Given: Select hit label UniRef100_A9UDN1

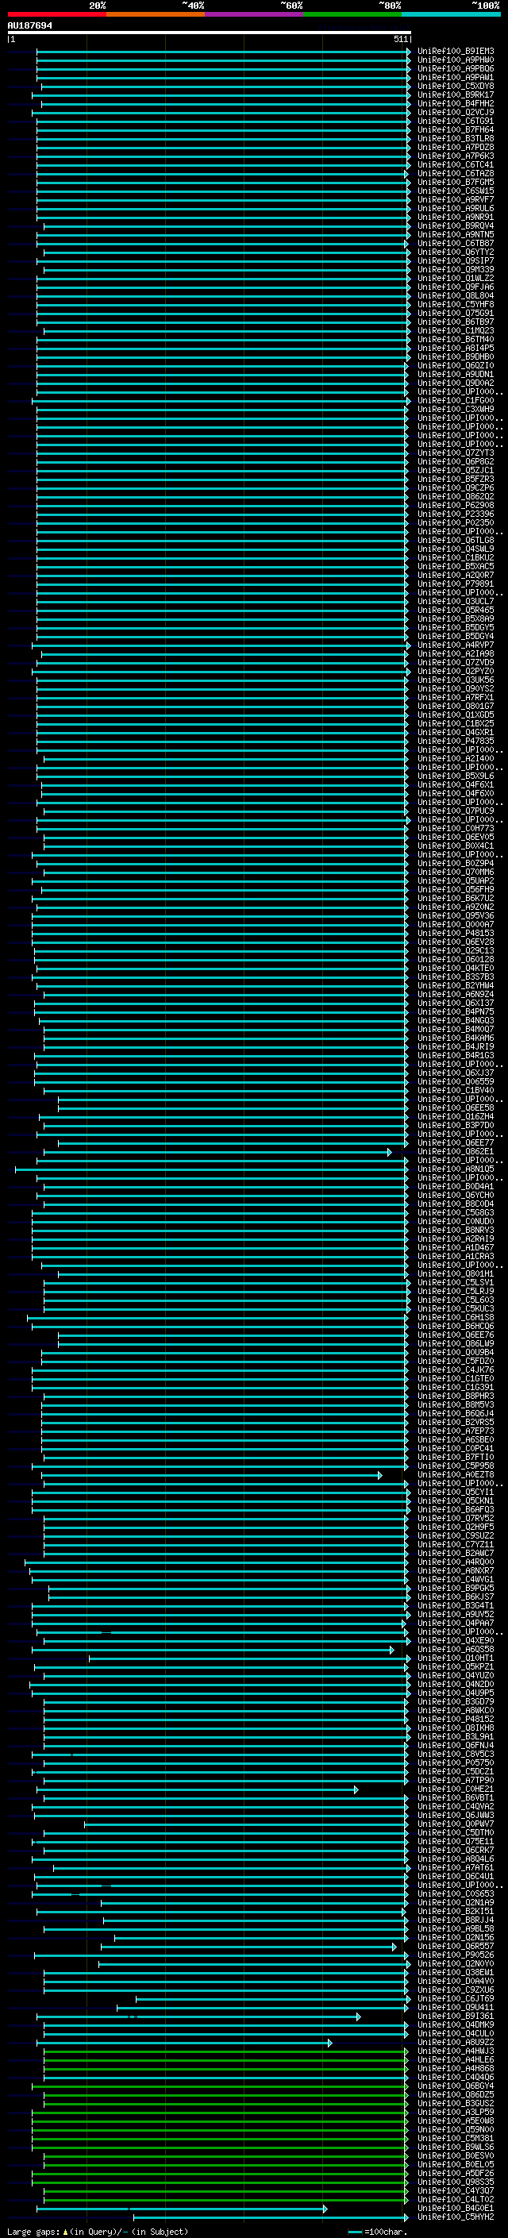Looking at the screenshot, I should [x=455, y=375].
